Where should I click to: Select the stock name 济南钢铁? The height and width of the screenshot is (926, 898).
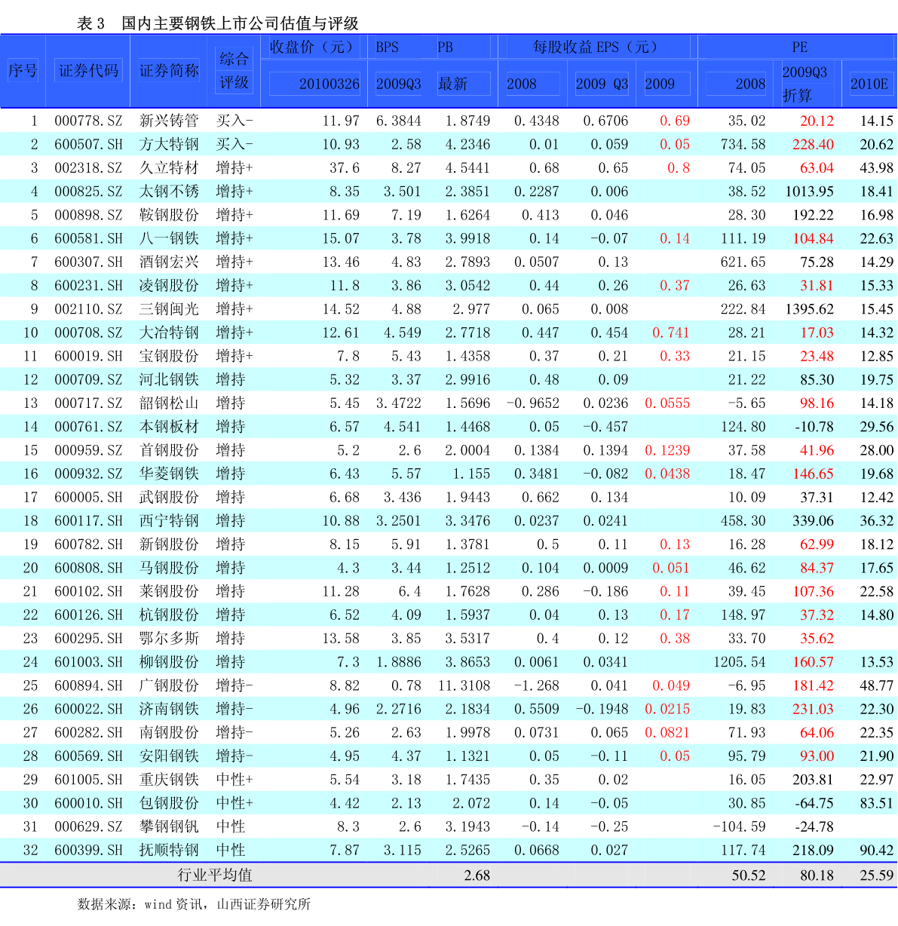click(169, 709)
